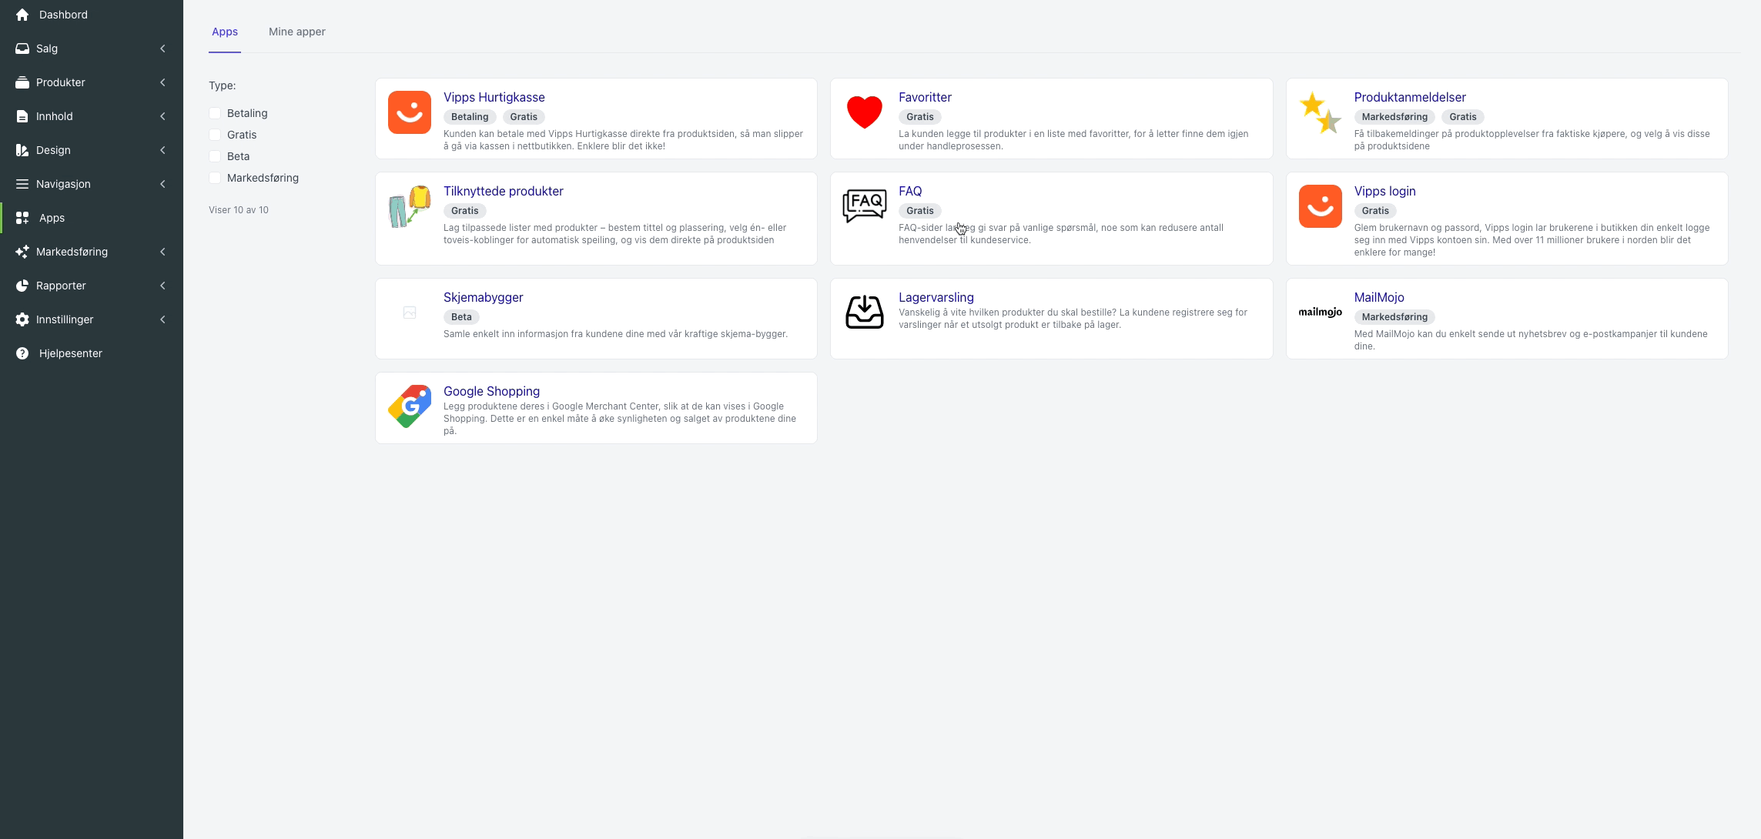Image resolution: width=1761 pixels, height=839 pixels.
Task: Click the Google Shopping tag icon
Action: click(x=410, y=406)
